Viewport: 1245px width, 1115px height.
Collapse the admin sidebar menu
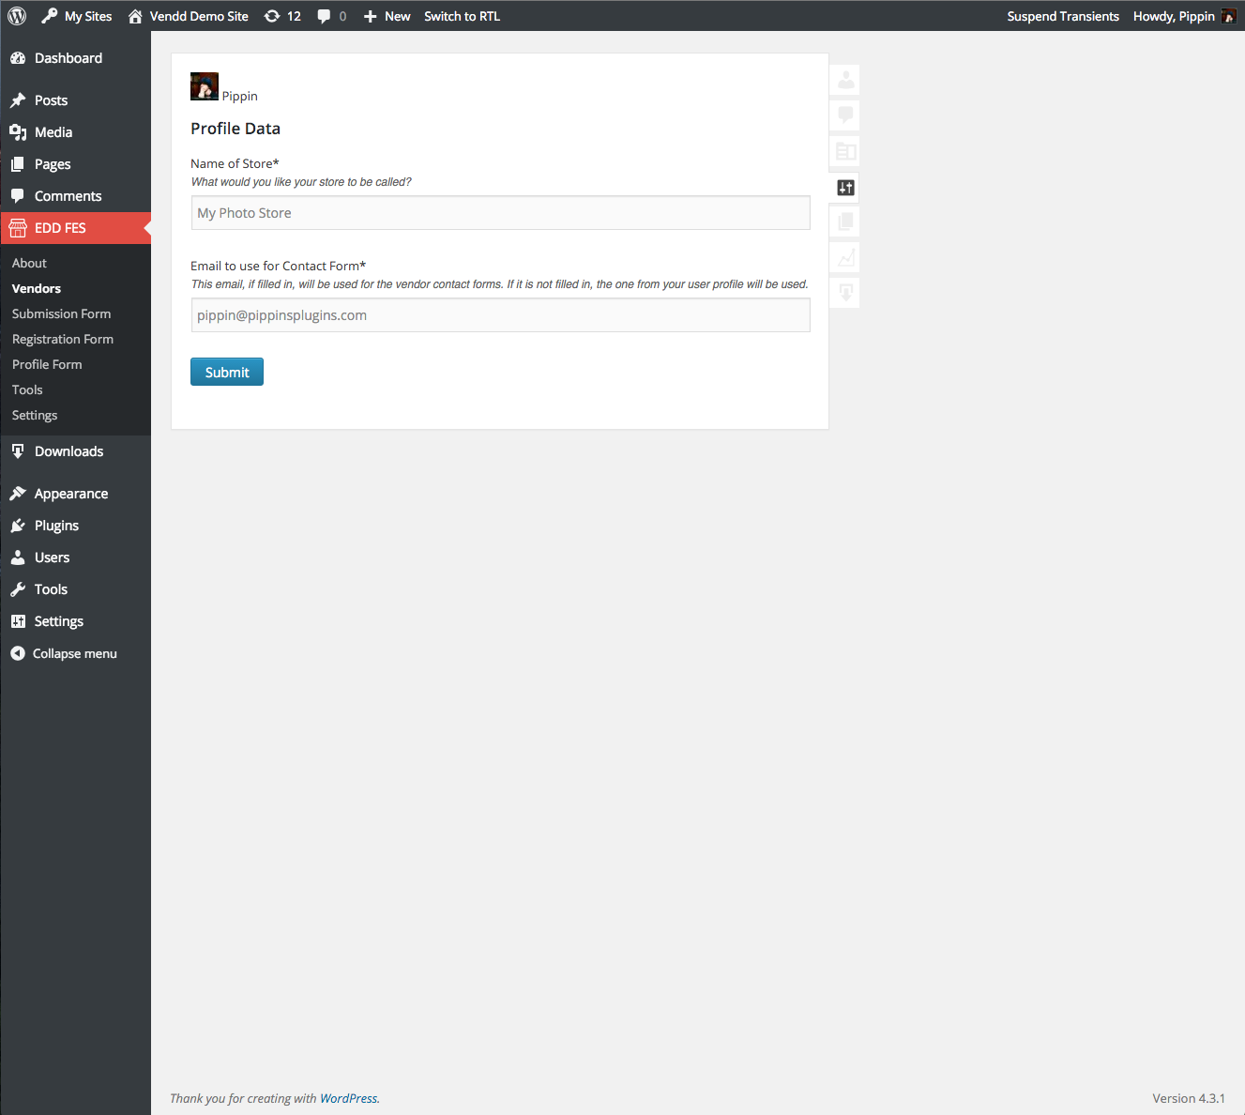[74, 653]
